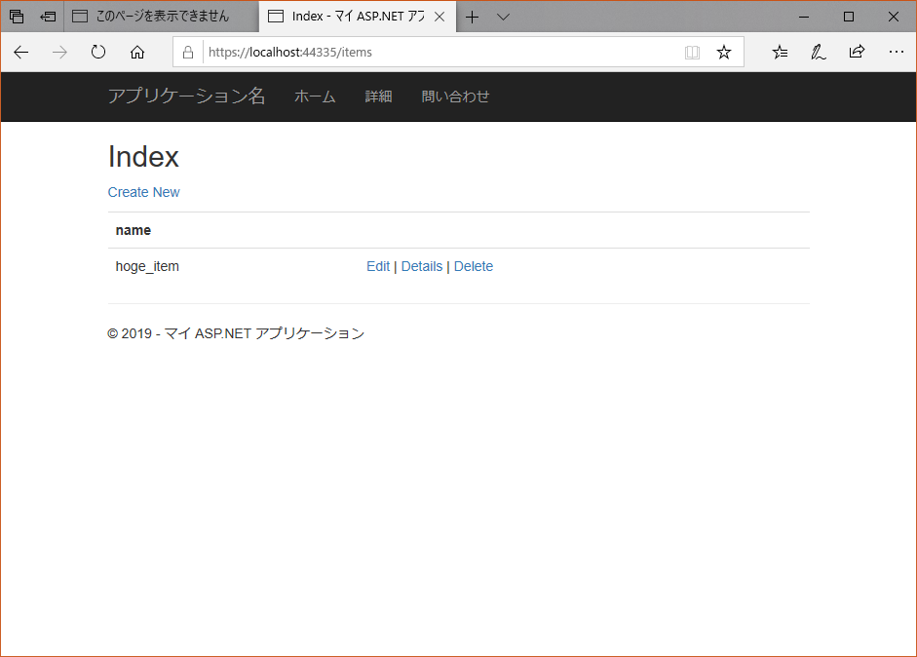
Task: Open the tab list with the chevron
Action: pyautogui.click(x=503, y=17)
